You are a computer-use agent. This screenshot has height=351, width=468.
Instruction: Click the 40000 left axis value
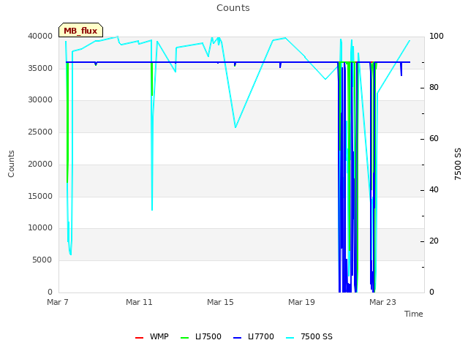(40, 36)
